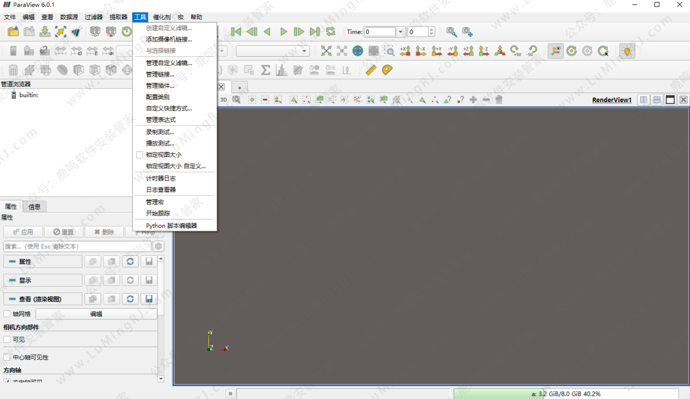Toggle the light bulb lighting icon
Viewport: 690px width, 399px height.
[627, 51]
